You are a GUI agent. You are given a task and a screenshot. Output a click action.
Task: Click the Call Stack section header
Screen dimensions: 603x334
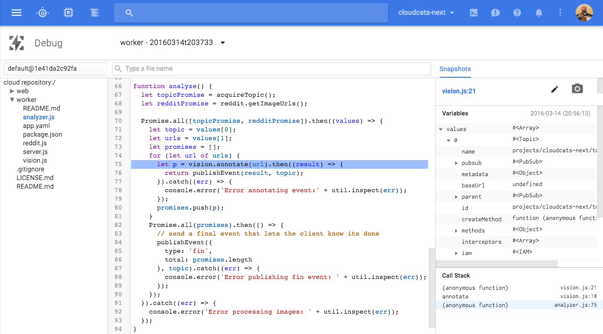click(456, 275)
